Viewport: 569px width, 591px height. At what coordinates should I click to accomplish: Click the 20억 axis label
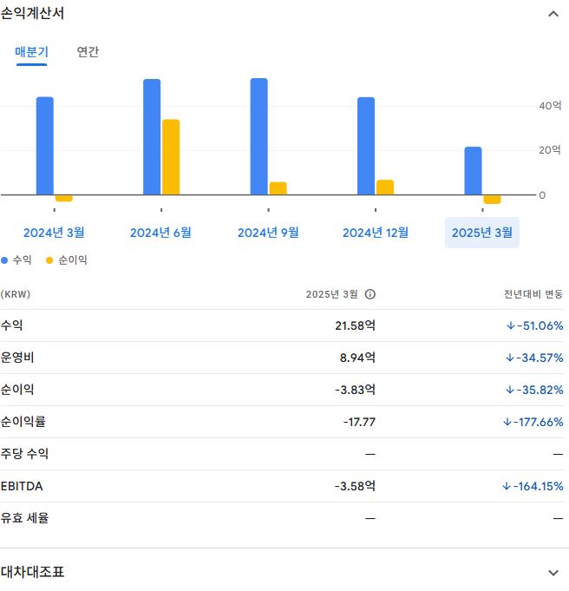tap(550, 150)
